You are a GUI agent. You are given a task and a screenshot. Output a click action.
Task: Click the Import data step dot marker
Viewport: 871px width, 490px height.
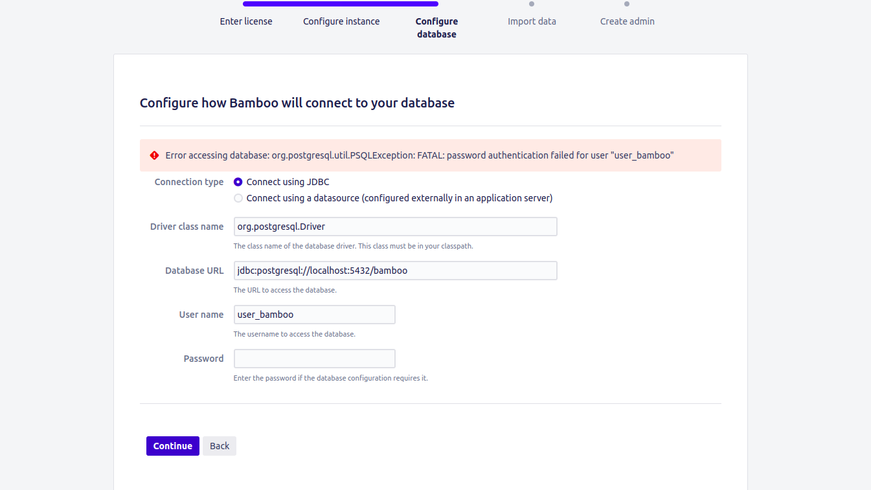tap(532, 4)
